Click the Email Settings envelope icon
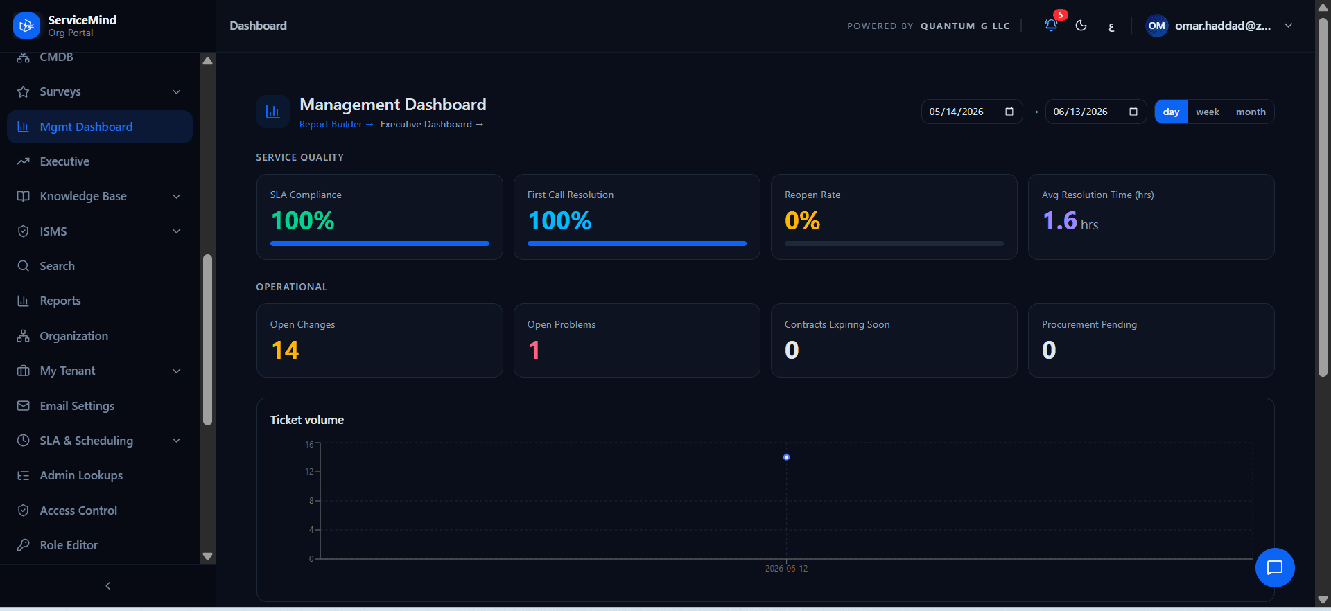The width and height of the screenshot is (1331, 611). (24, 406)
